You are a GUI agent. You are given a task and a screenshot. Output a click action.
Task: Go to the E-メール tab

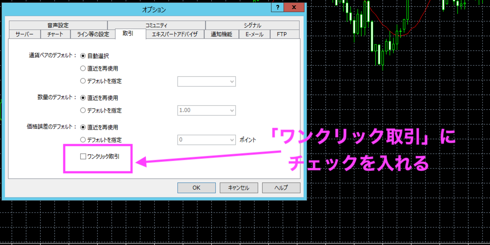(x=255, y=34)
